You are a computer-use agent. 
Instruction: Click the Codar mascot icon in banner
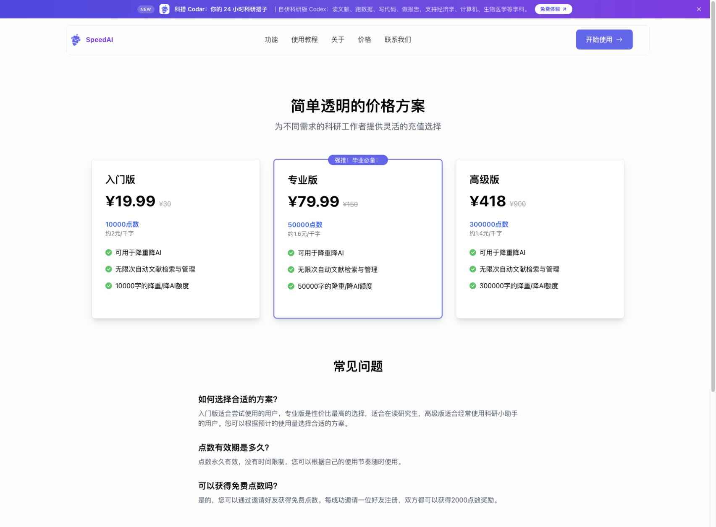(x=165, y=9)
